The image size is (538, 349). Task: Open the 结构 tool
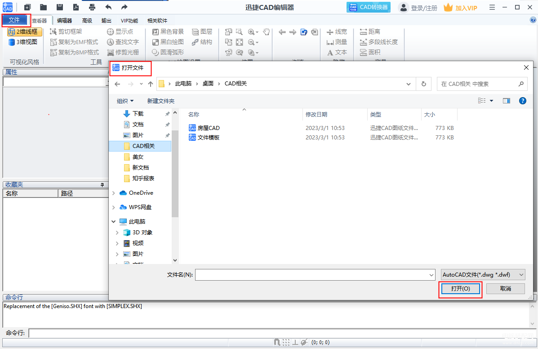202,42
